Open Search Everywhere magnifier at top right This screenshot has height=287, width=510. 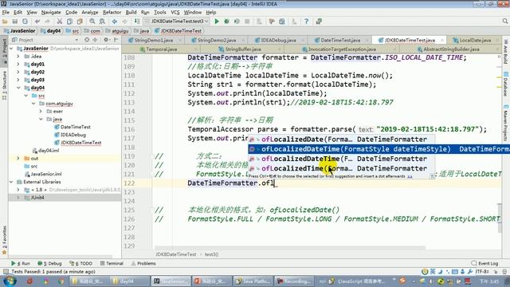(x=504, y=22)
